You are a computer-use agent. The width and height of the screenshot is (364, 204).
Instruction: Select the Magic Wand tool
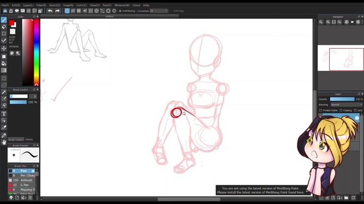coord(4,92)
